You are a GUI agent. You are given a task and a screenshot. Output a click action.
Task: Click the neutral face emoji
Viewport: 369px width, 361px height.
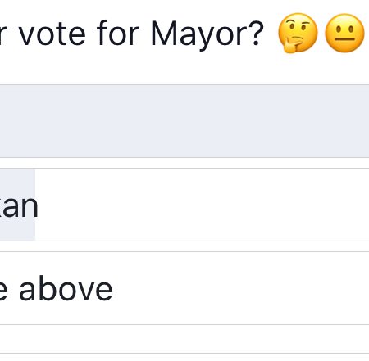(344, 33)
